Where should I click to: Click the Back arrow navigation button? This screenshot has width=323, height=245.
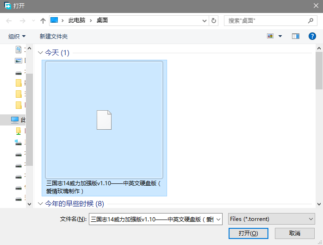(x=9, y=21)
